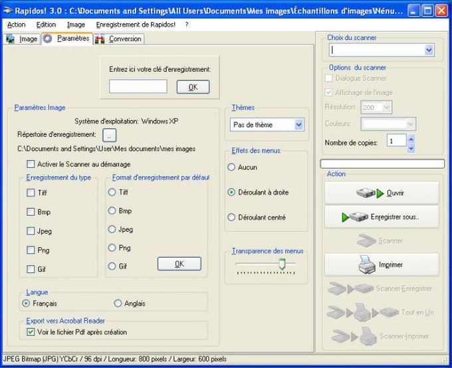Open the Edition menu
This screenshot has width=452, height=368.
click(46, 25)
